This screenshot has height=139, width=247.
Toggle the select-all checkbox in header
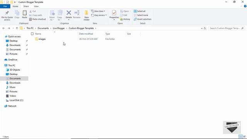32,34
